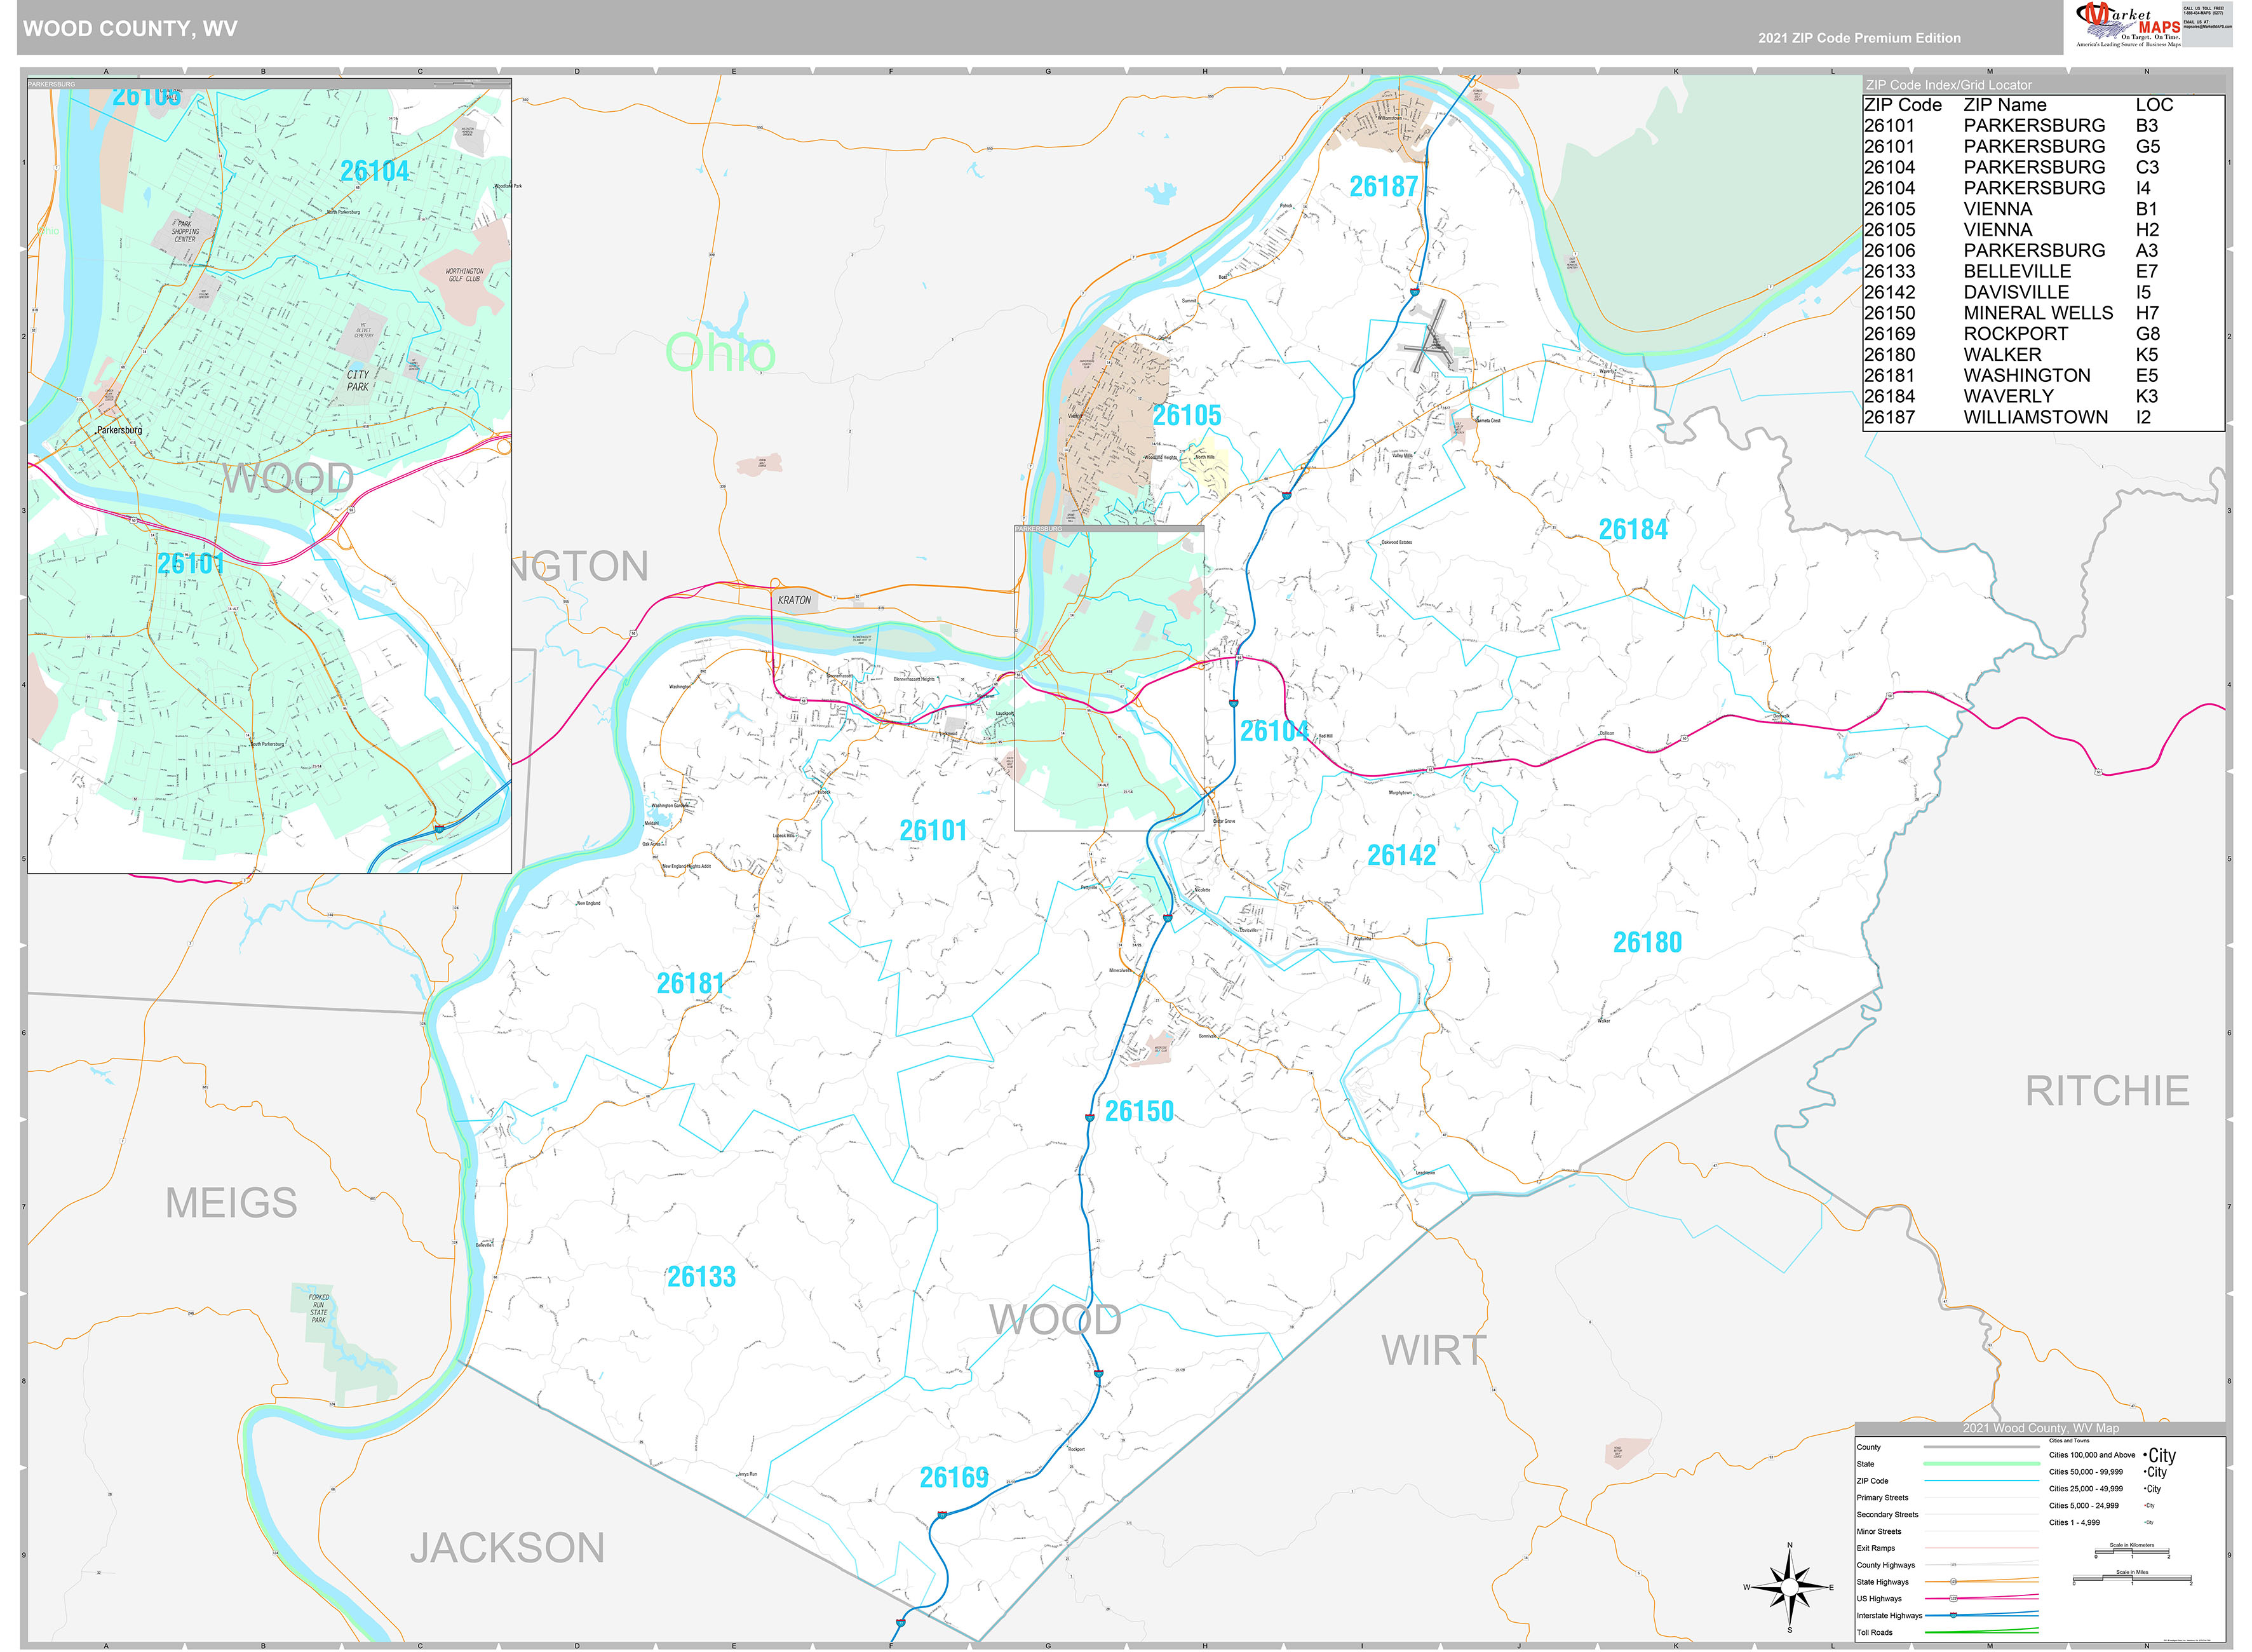Click the 26104 label in Parkersburg inset
Image resolution: width=2252 pixels, height=1652 pixels.
374,171
